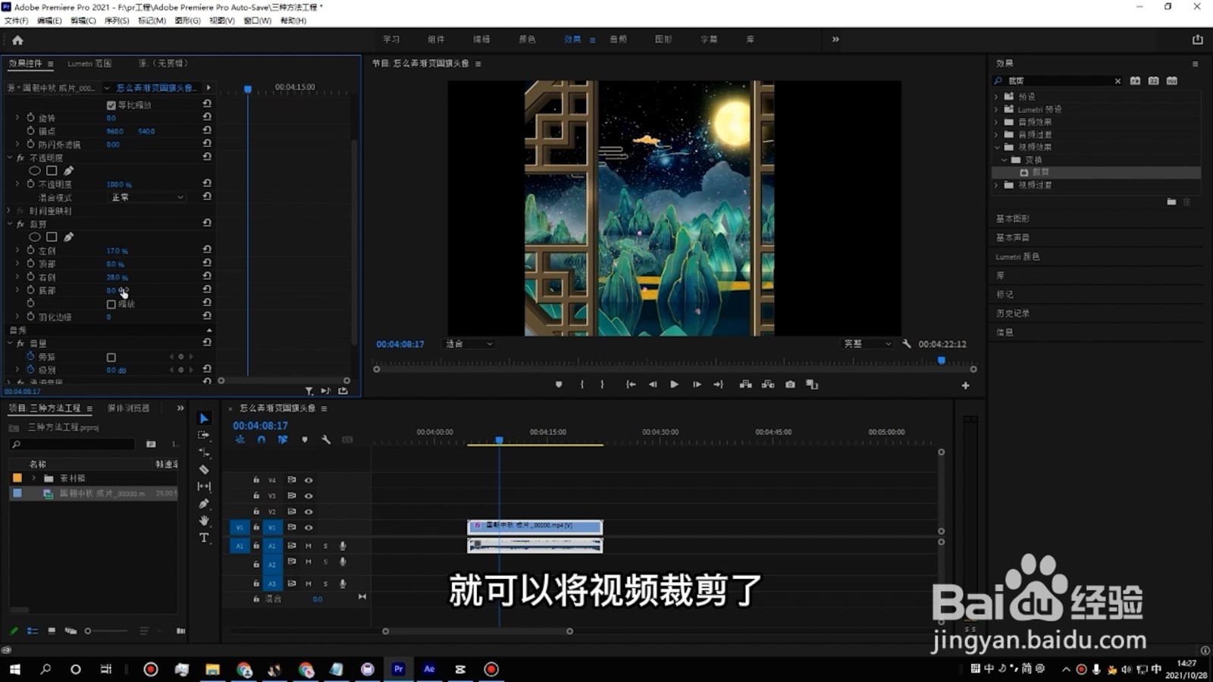Click the Opacity ellipse mask tool
This screenshot has width=1213, height=682.
tap(35, 170)
